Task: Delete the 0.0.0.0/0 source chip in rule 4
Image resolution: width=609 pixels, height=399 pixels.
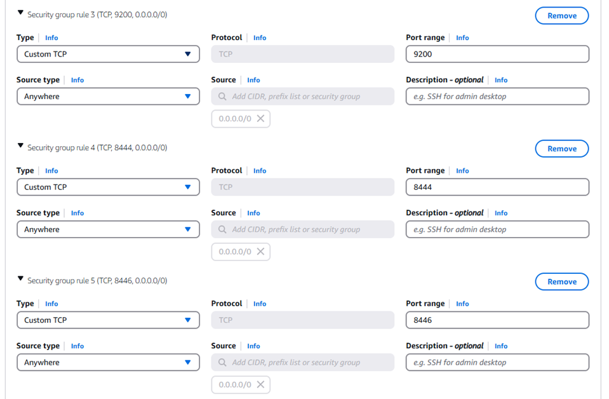Action: [x=260, y=252]
